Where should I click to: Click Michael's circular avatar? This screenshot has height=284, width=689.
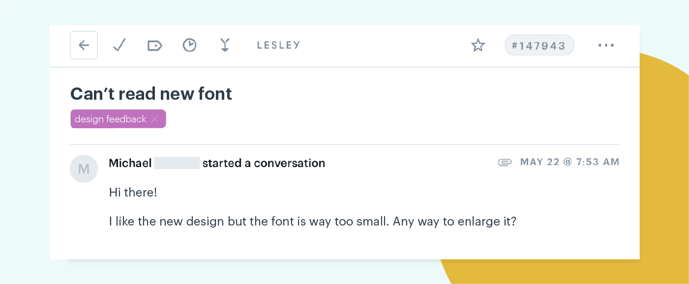point(84,169)
